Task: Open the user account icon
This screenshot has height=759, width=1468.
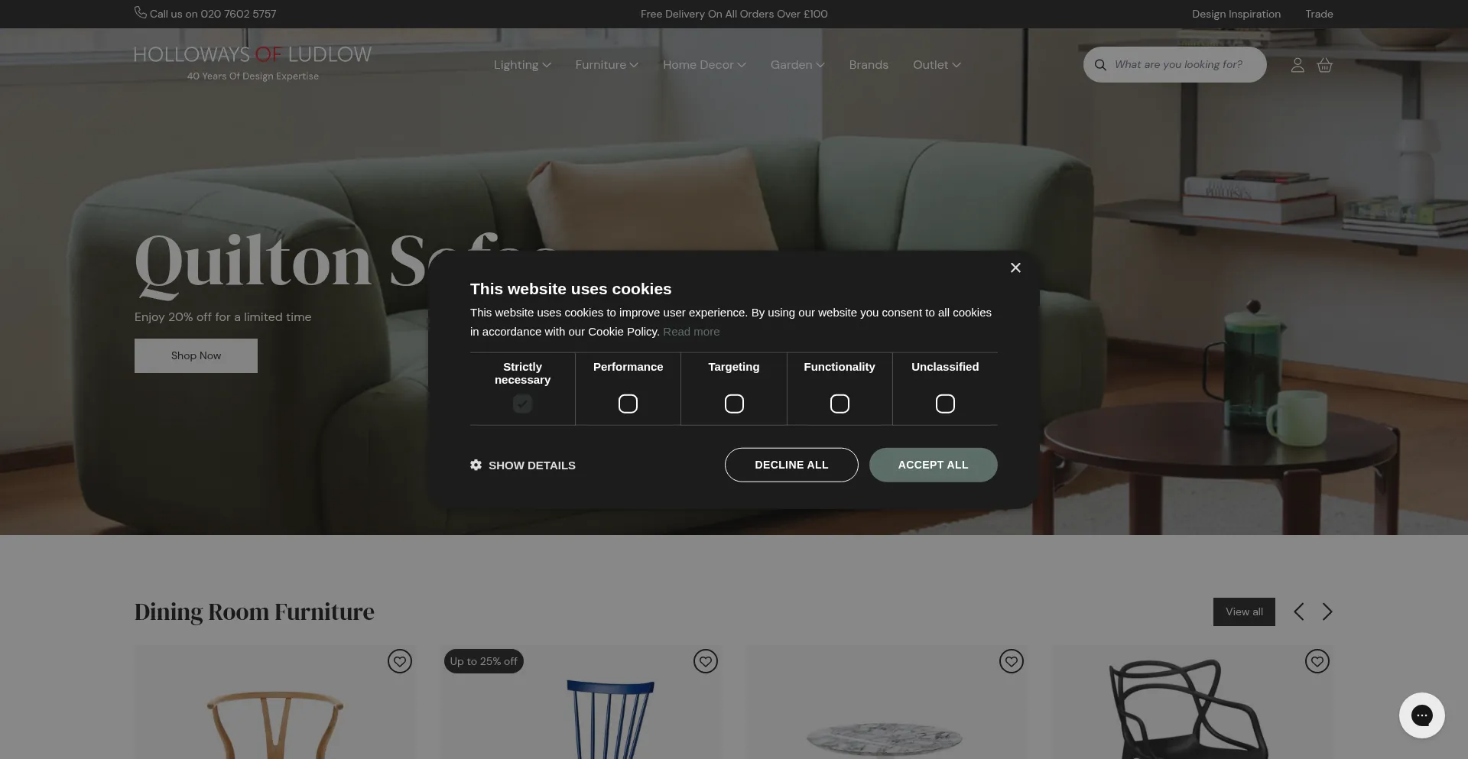Action: click(1297, 66)
